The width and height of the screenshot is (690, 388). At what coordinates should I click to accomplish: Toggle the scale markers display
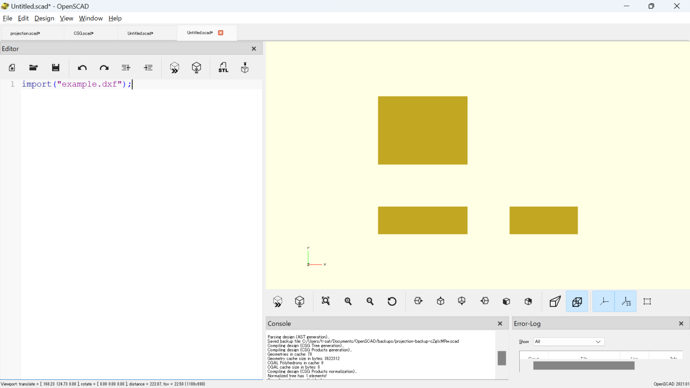[625, 301]
